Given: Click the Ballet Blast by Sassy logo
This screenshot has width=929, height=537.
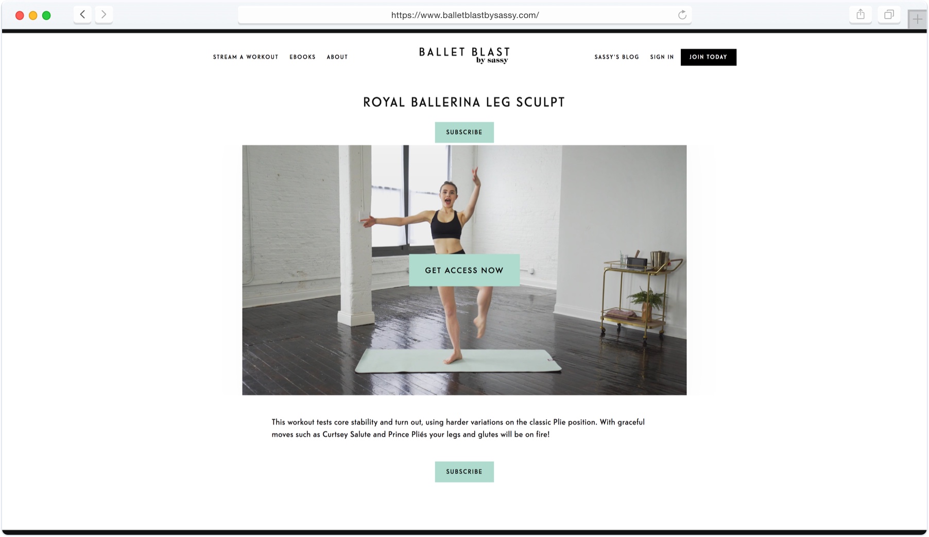Looking at the screenshot, I should point(465,56).
